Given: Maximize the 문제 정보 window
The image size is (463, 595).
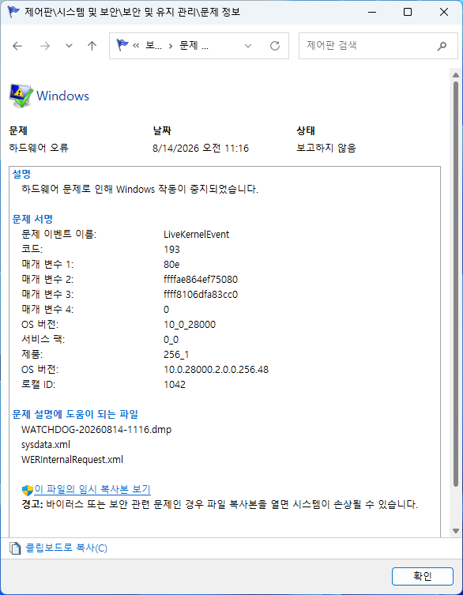Looking at the screenshot, I should point(408,12).
